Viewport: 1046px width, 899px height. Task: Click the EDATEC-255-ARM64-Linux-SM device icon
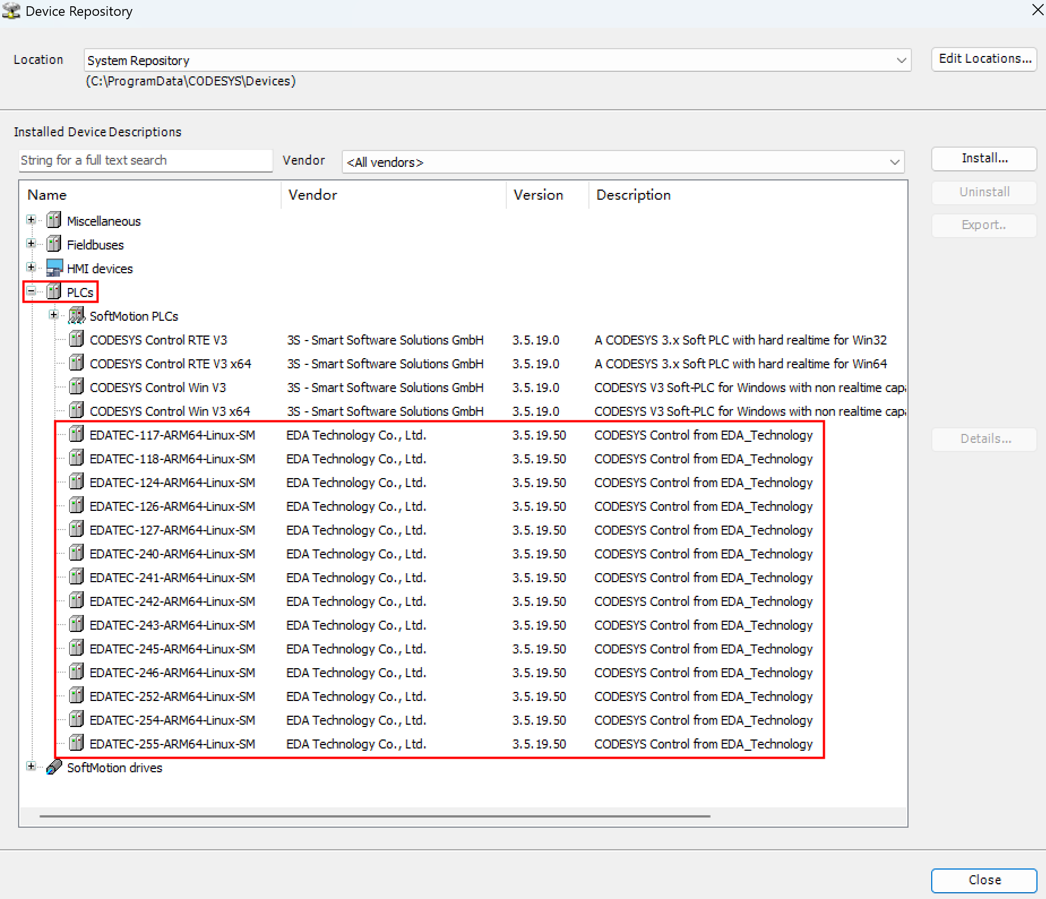click(76, 743)
